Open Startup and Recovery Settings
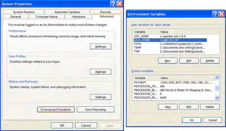Viewport: 226px width, 131px height. (100, 97)
